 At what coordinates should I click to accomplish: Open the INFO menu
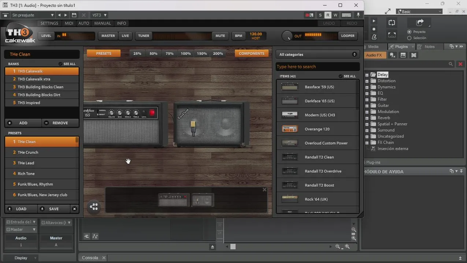click(x=122, y=23)
